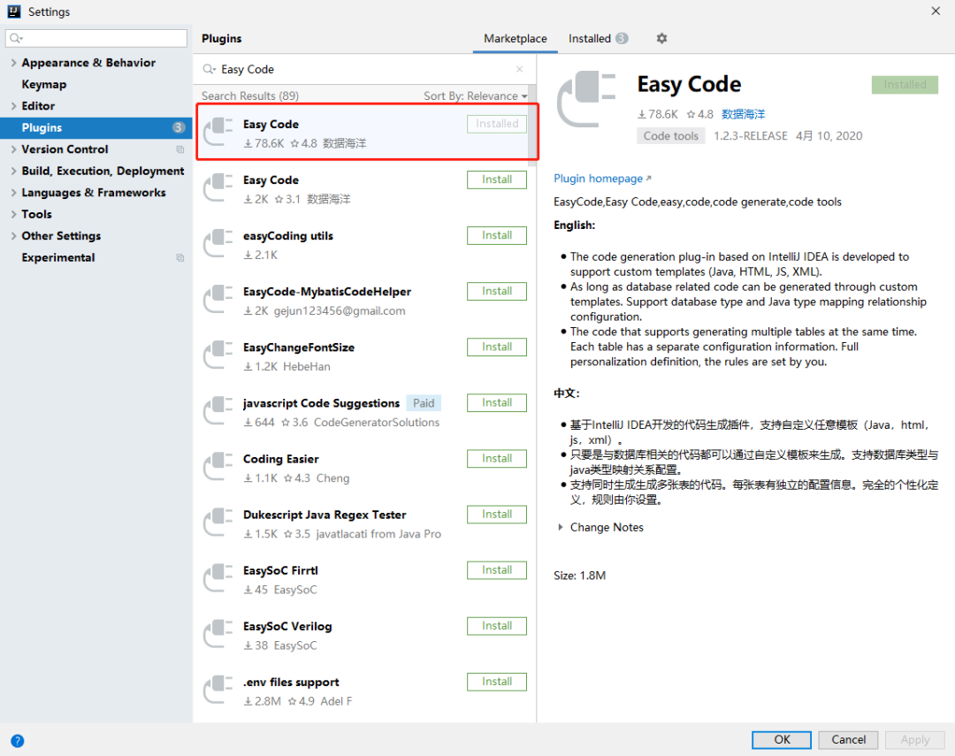Image resolution: width=955 pixels, height=756 pixels.
Task: Click the installed Easy Code plugin icon
Action: click(x=218, y=133)
